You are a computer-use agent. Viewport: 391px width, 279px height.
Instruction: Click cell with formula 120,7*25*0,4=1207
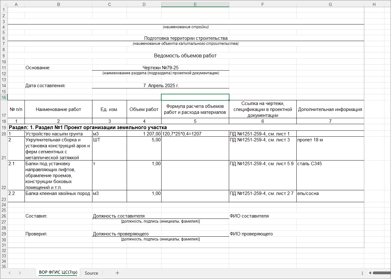(x=195, y=134)
